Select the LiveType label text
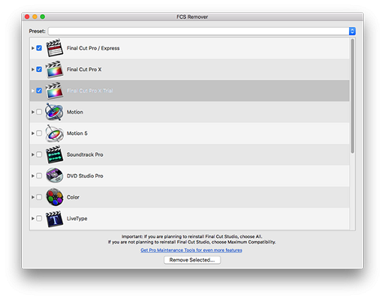This screenshot has width=385, height=300. 77,218
